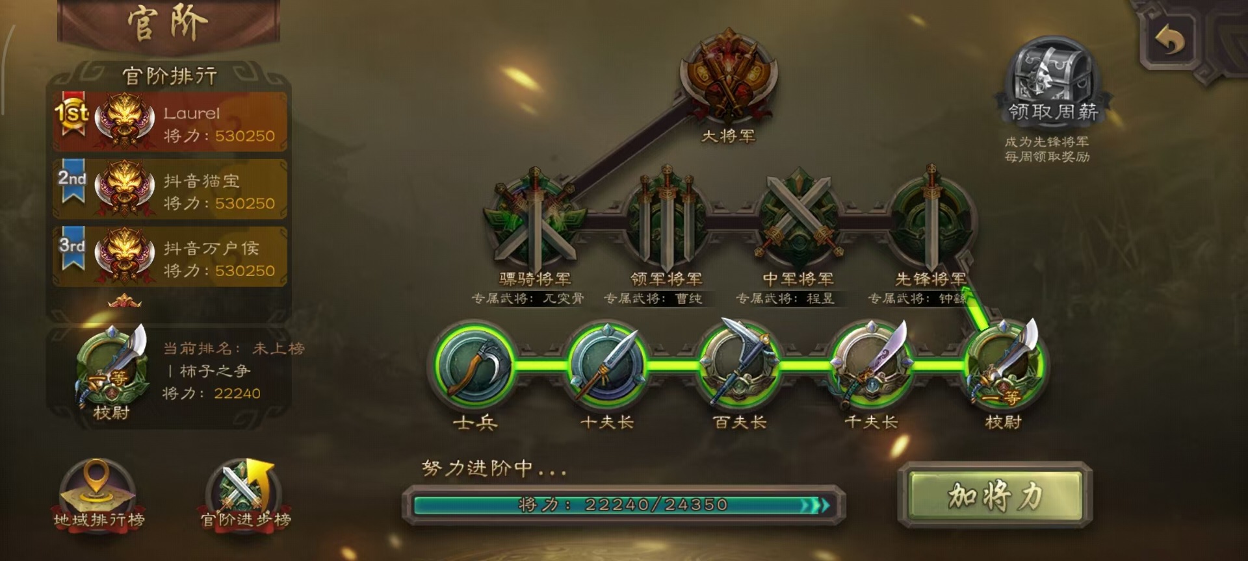Open the 官阶进步榜 progress ranking
Image resolution: width=1248 pixels, height=561 pixels.
(x=246, y=493)
